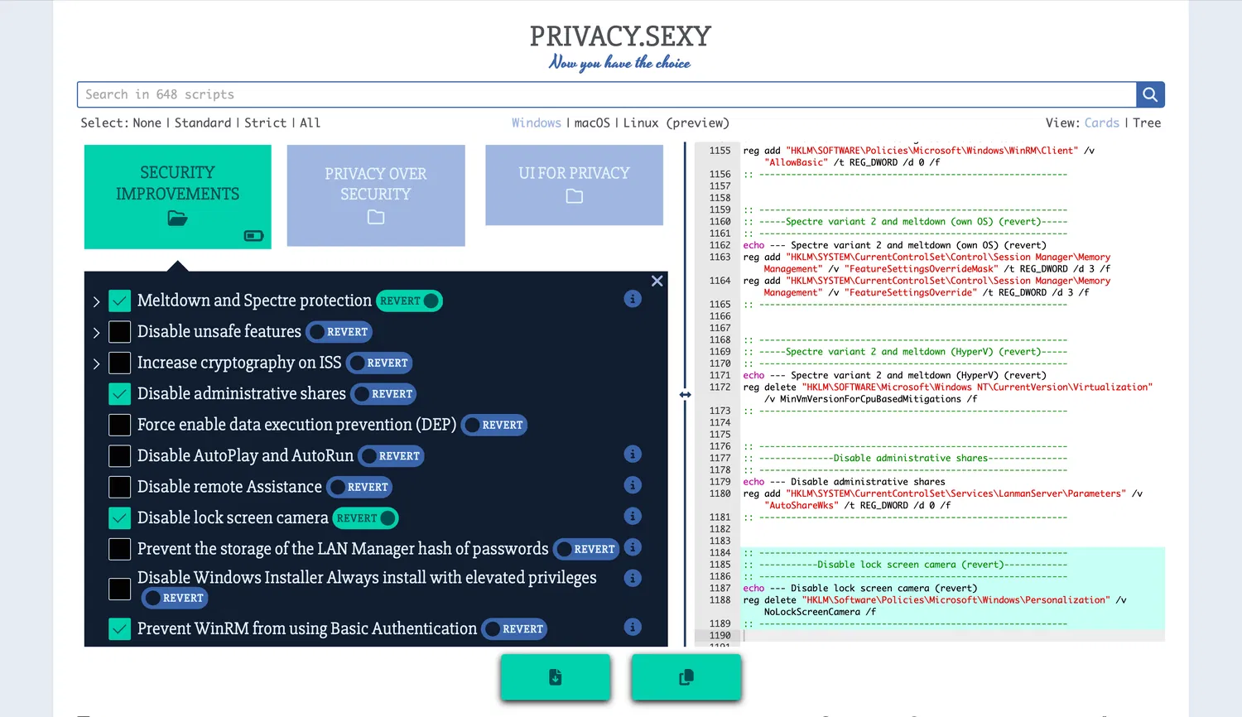Expand Meltdown and Spectre protection group
The image size is (1242, 717).
click(96, 301)
